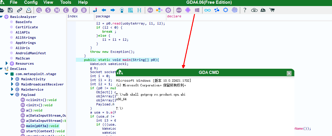Click the cloud sync toolbar icon

pos(254,10)
